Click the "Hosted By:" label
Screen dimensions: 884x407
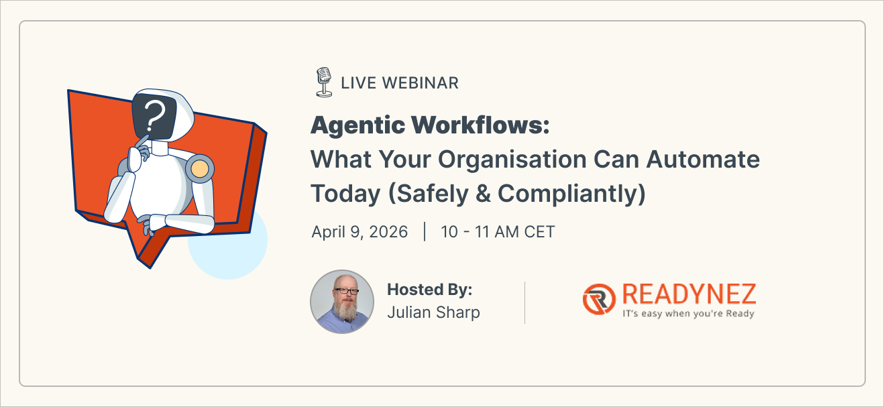coord(429,290)
